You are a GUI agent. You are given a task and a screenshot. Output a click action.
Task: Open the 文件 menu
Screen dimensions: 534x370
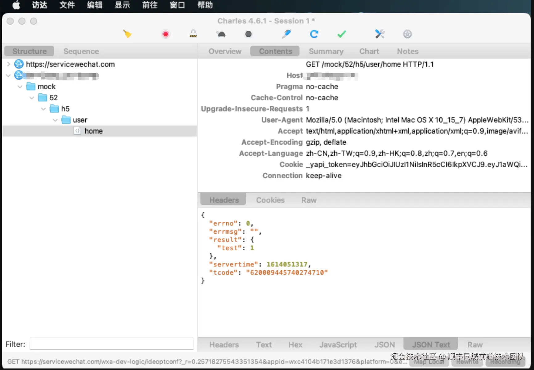67,5
